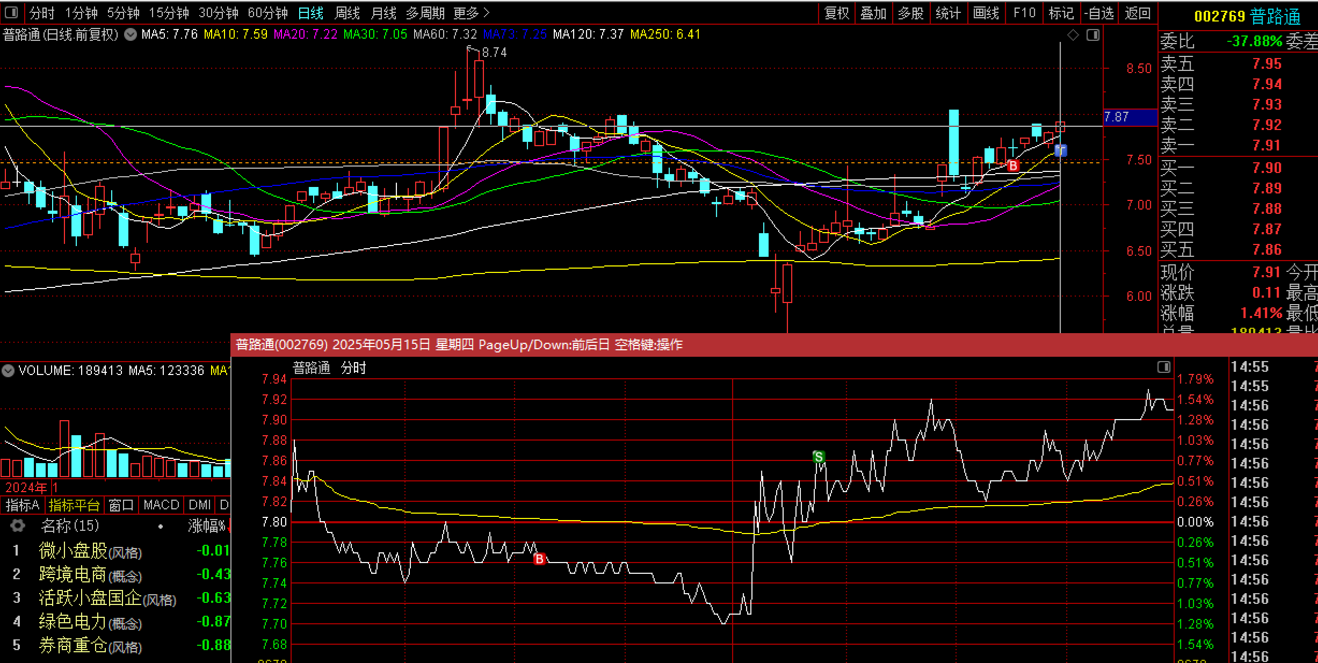The width and height of the screenshot is (1318, 663).
Task: Select the 窗口 tab
Action: tap(121, 505)
